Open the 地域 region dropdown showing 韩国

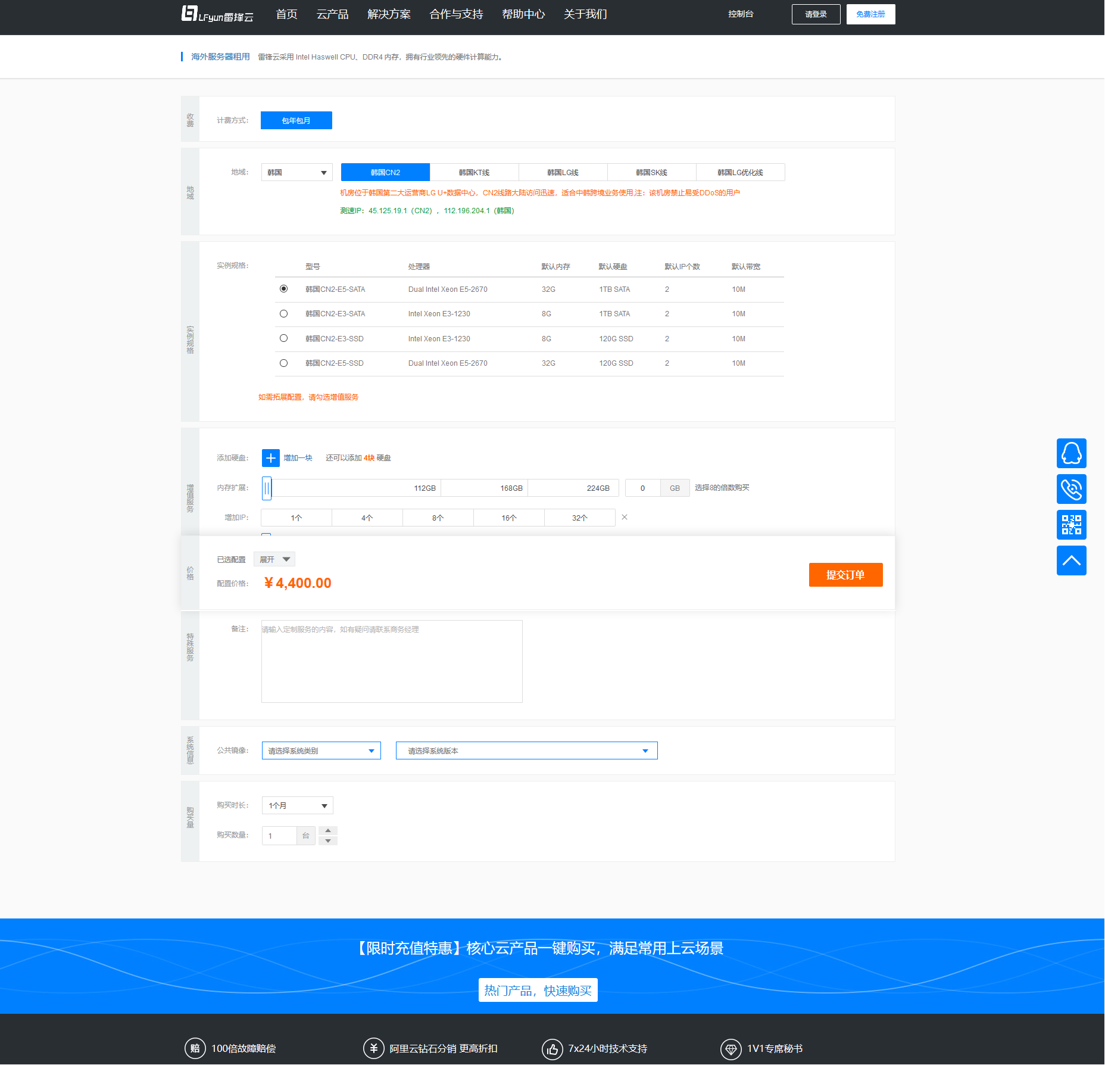tap(297, 172)
